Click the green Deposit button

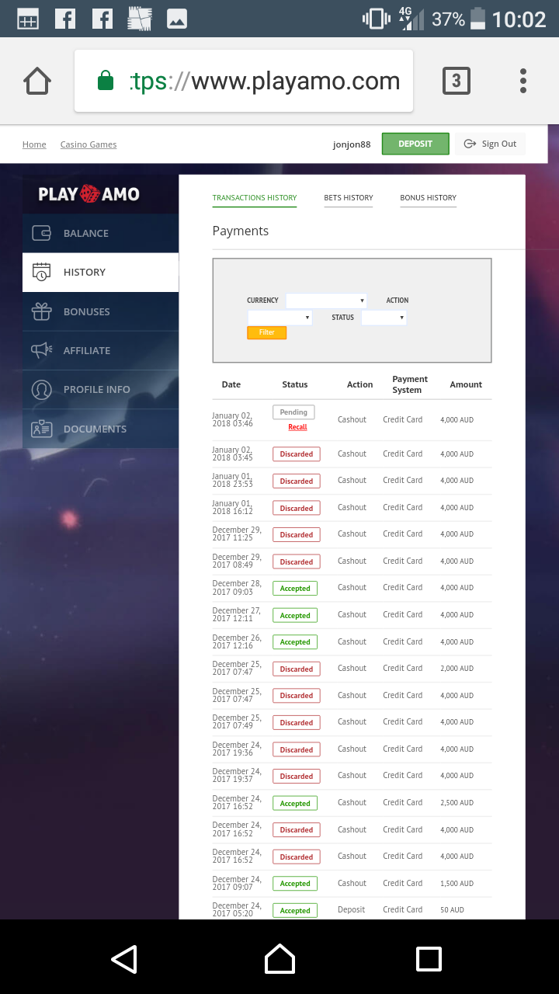tap(415, 144)
